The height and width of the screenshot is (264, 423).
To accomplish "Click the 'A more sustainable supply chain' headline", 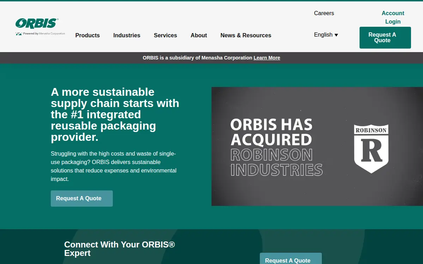I will click(x=115, y=114).
